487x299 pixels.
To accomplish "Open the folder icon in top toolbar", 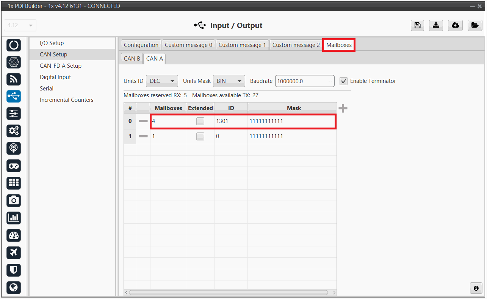I will 474,25.
